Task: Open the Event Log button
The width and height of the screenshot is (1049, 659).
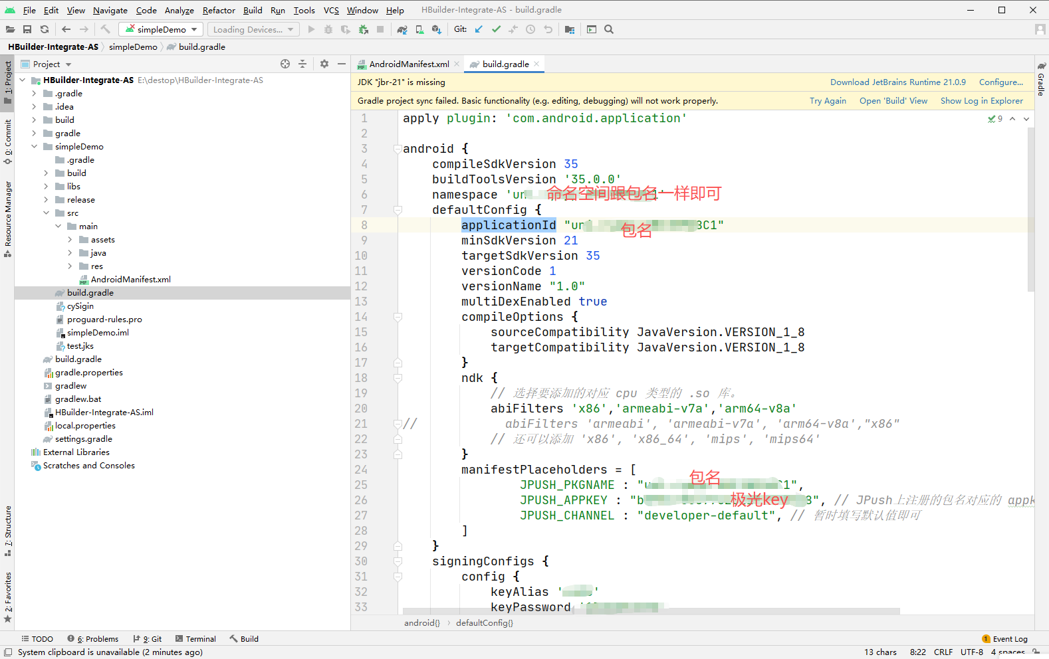Action: (1004, 639)
